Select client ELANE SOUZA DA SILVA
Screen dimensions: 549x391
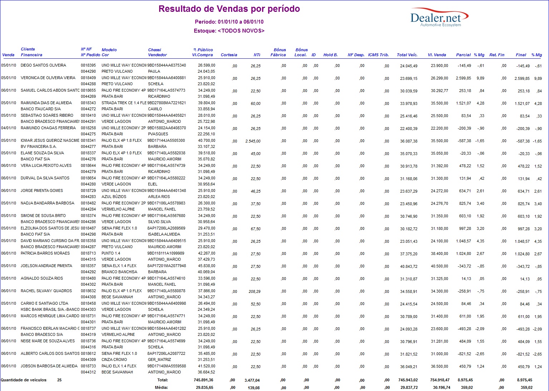(x=42, y=153)
